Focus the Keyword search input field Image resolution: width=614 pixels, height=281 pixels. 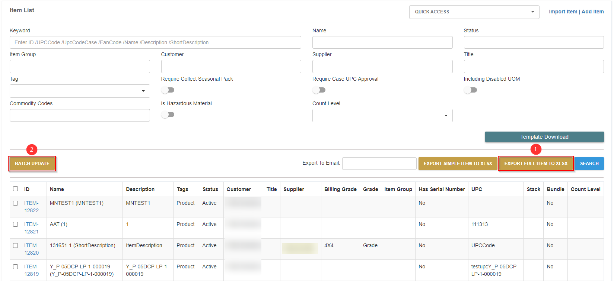155,42
